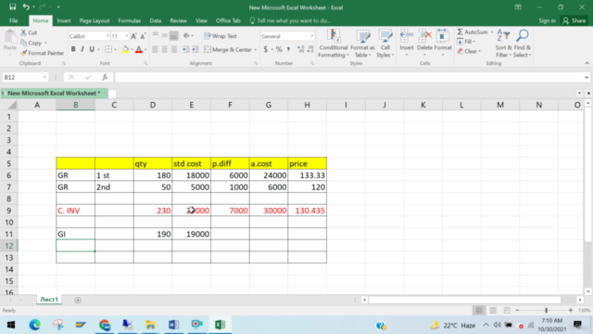This screenshot has height=334, width=593.
Task: Toggle middle vertical alignment
Action: click(x=165, y=35)
